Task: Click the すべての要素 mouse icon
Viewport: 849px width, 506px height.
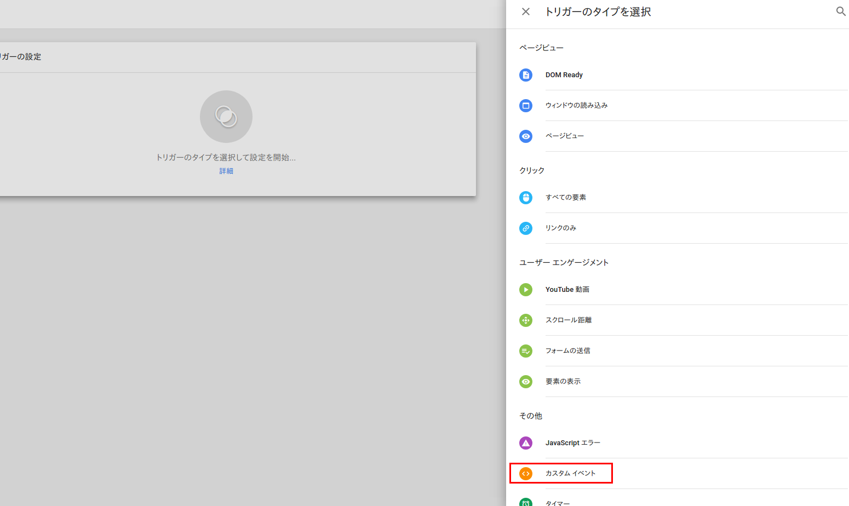Action: (x=526, y=198)
